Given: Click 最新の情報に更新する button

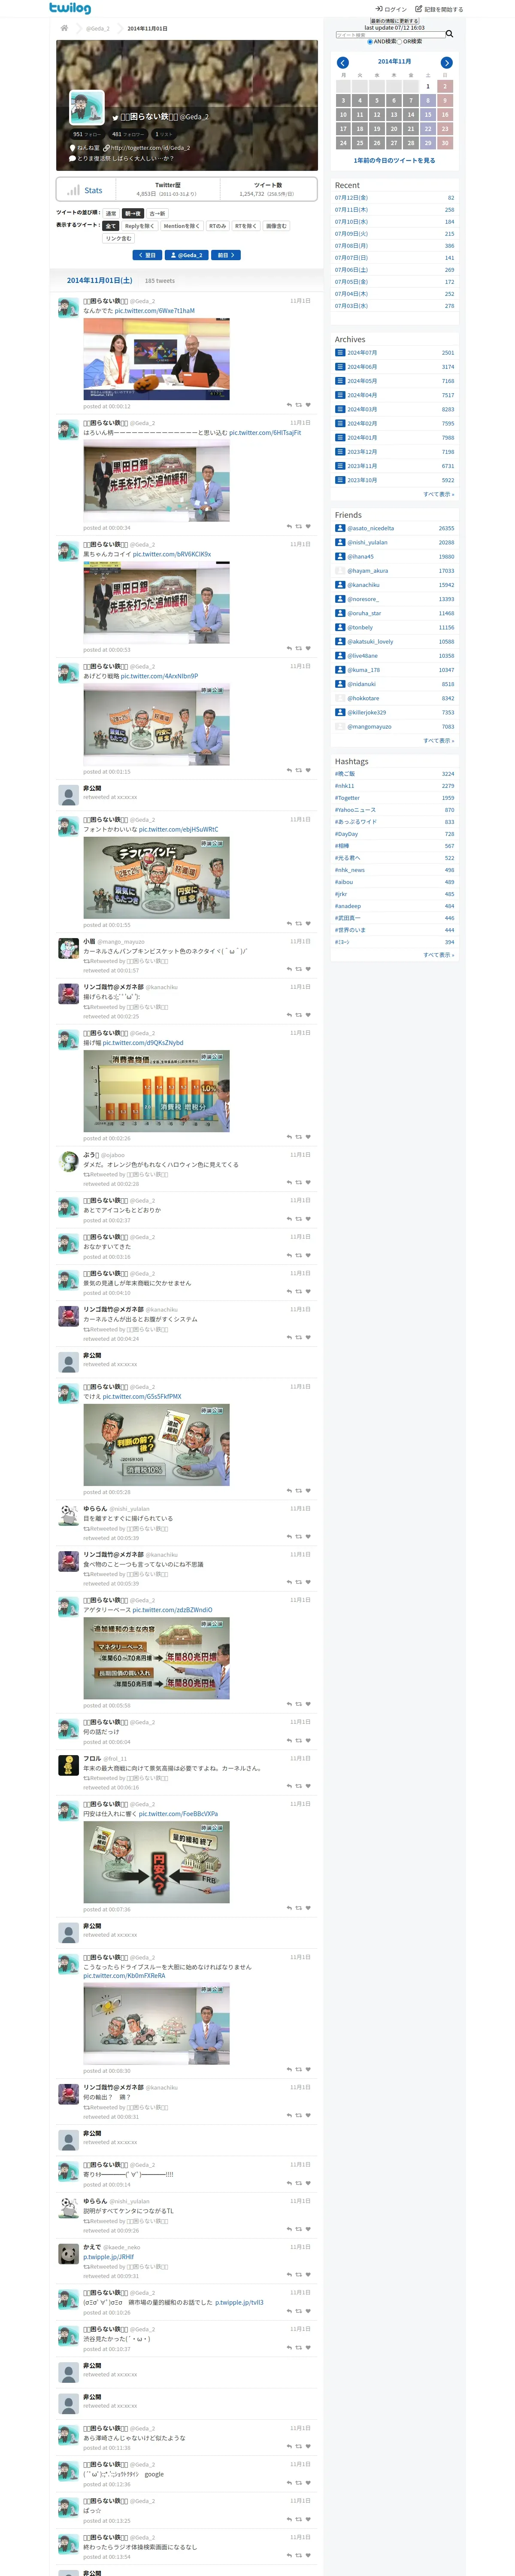Looking at the screenshot, I should pos(394,21).
